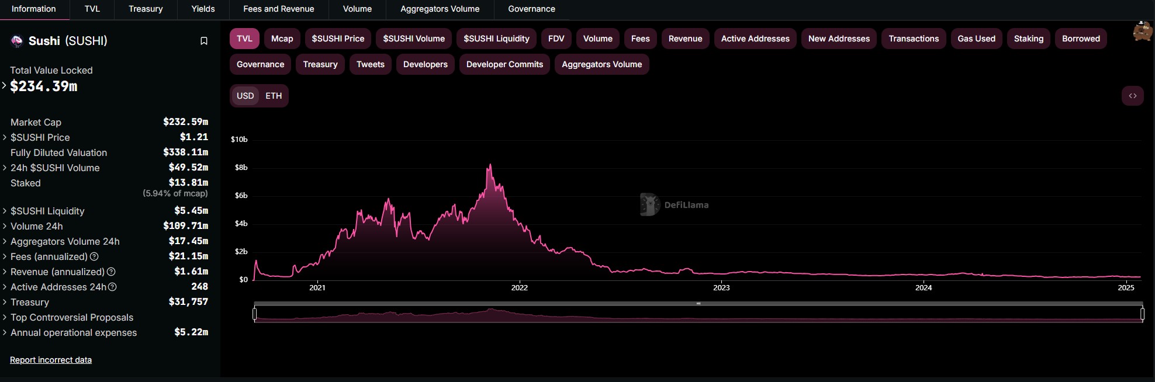This screenshot has width=1155, height=382.
Task: Expand Treasury row in sidebar
Action: tap(5, 302)
